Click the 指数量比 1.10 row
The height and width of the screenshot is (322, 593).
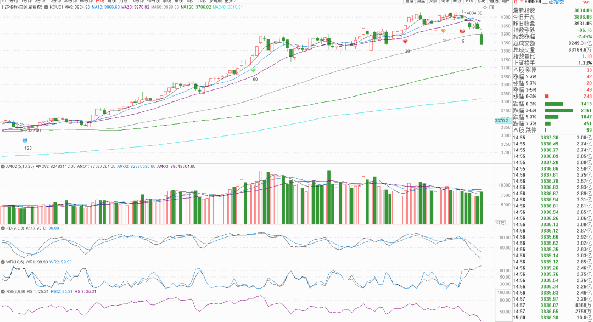pos(552,57)
